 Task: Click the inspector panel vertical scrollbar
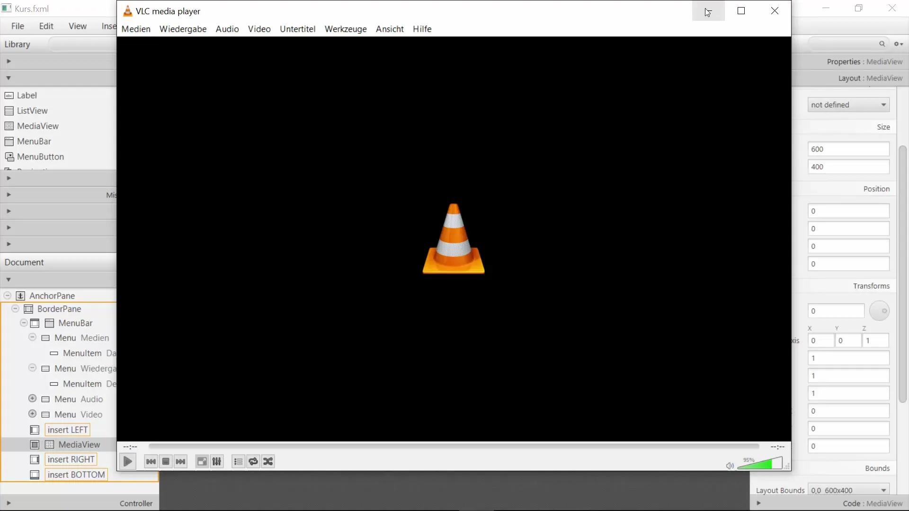point(903,274)
